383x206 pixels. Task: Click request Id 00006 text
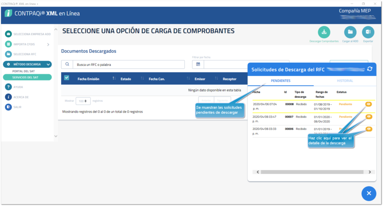tap(289, 129)
